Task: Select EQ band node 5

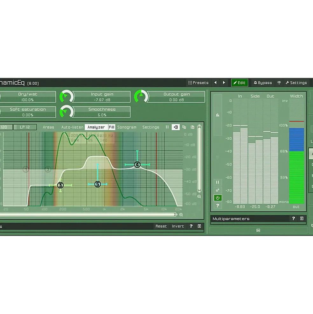Action: pos(98,184)
